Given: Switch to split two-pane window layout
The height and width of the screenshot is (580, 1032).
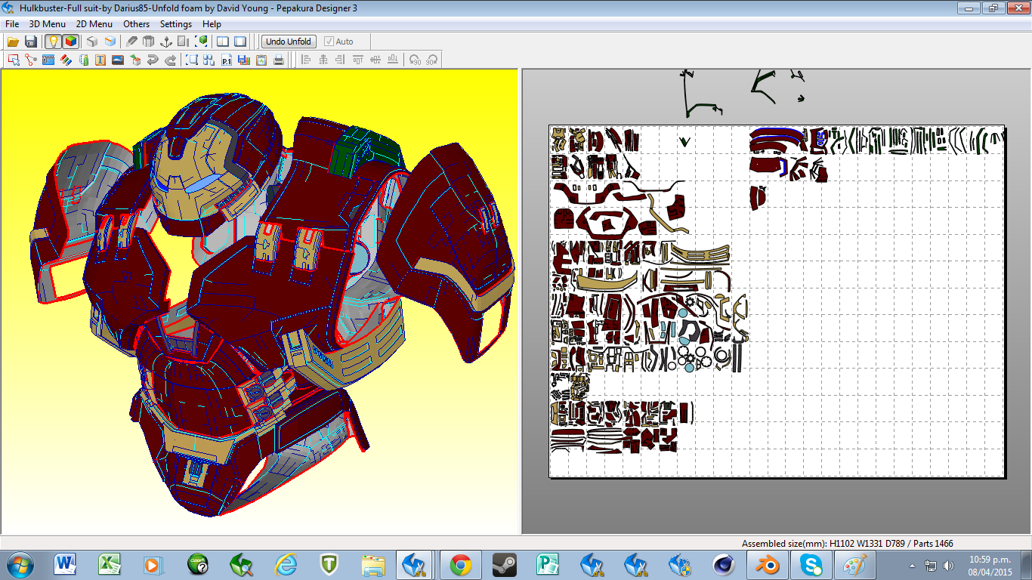Looking at the screenshot, I should tap(223, 42).
